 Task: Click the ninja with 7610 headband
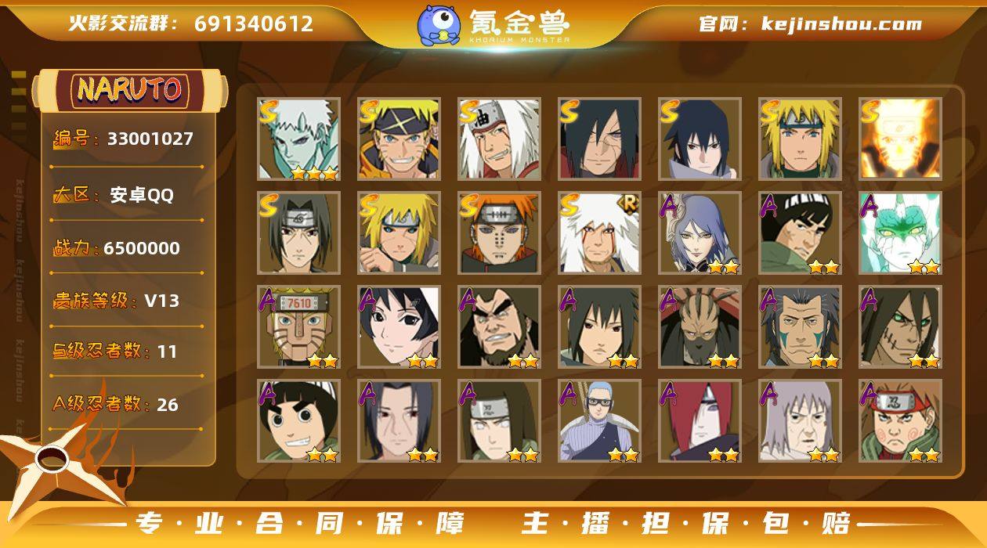pyautogui.click(x=298, y=326)
